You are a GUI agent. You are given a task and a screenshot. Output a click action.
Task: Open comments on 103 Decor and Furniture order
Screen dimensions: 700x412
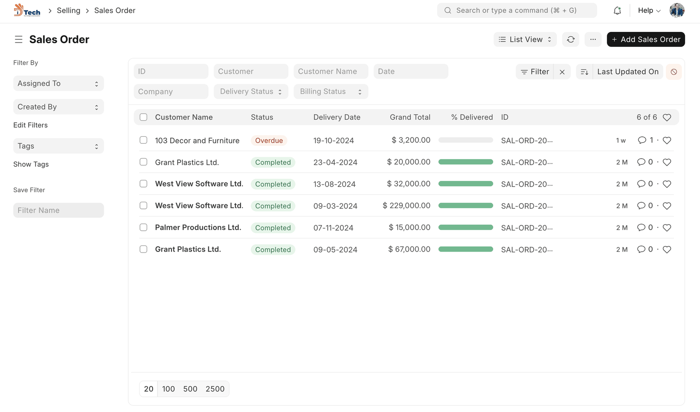[642, 140]
